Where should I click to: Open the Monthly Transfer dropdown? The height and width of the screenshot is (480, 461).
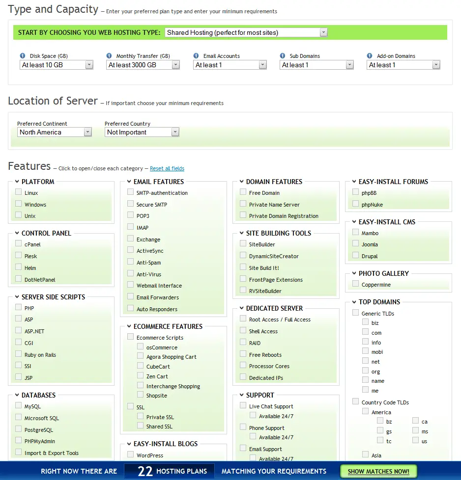pyautogui.click(x=143, y=65)
